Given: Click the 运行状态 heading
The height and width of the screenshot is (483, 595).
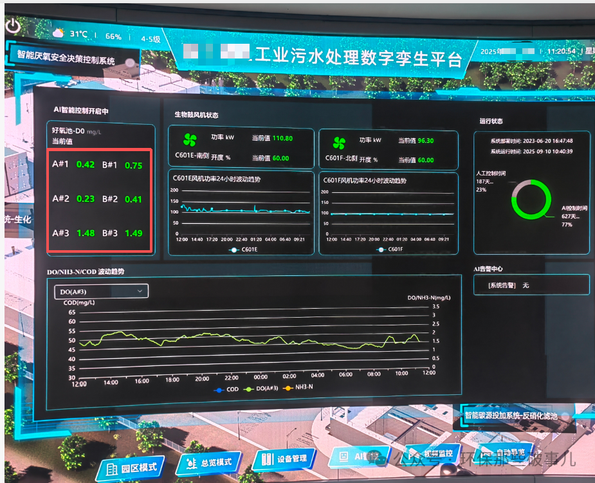Looking at the screenshot, I should tap(491, 121).
